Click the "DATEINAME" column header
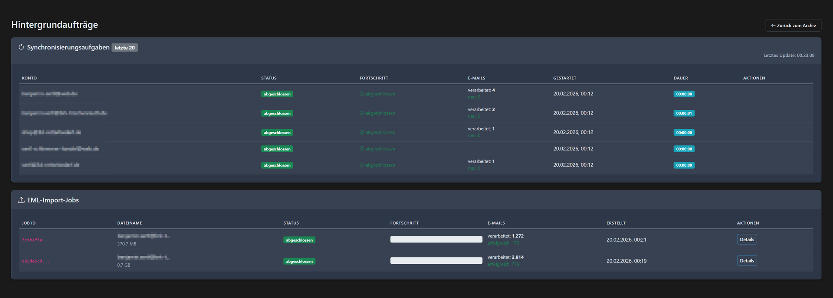This screenshot has height=298, width=833. (130, 223)
